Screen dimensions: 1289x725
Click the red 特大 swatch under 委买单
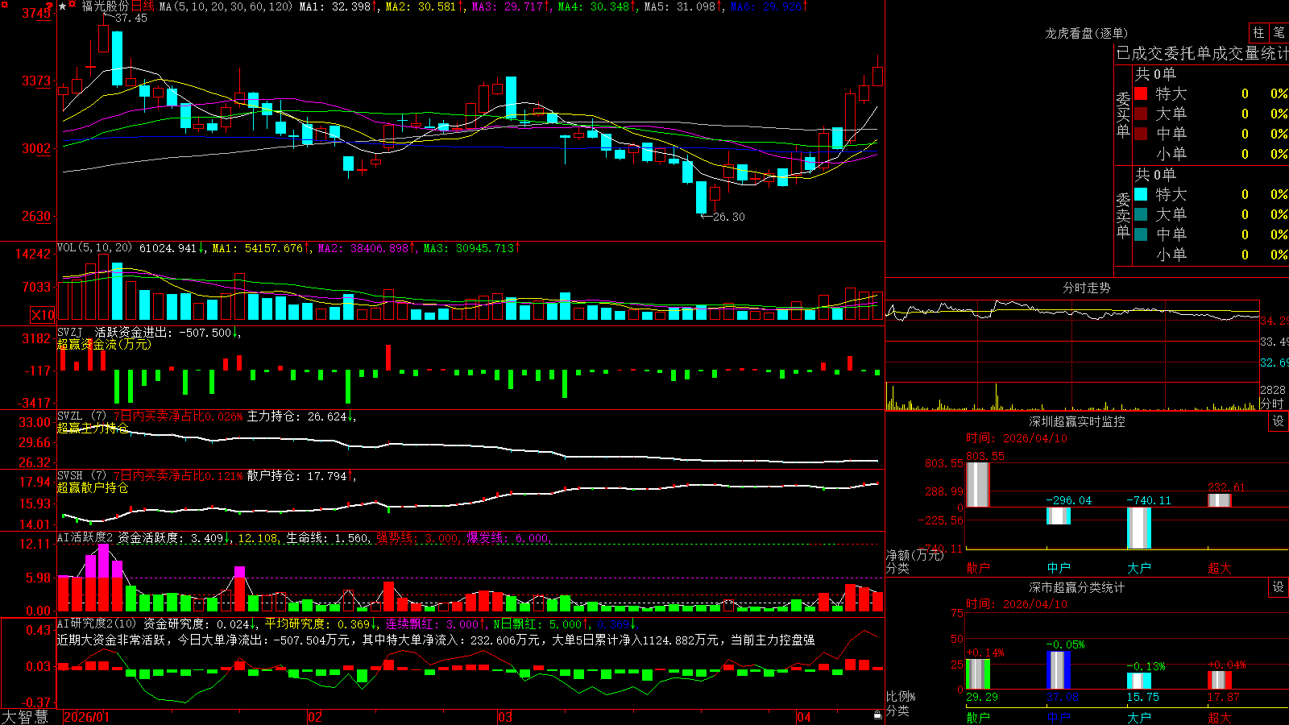point(1141,93)
